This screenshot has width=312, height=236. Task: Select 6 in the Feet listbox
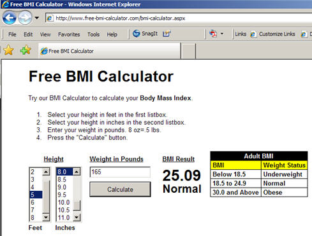click(36, 202)
